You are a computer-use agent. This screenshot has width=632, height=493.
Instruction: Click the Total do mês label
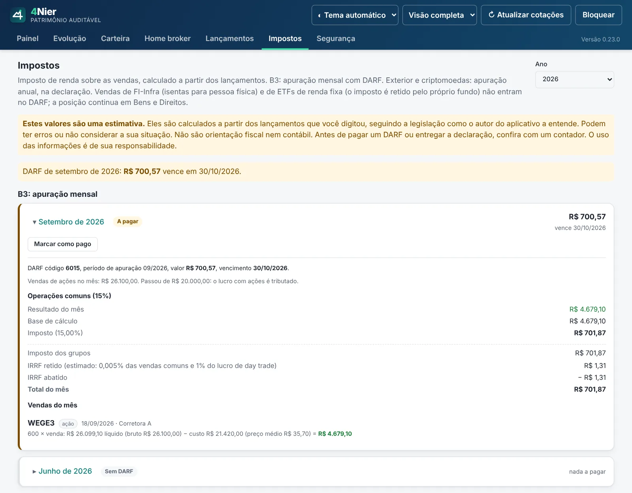pyautogui.click(x=48, y=389)
